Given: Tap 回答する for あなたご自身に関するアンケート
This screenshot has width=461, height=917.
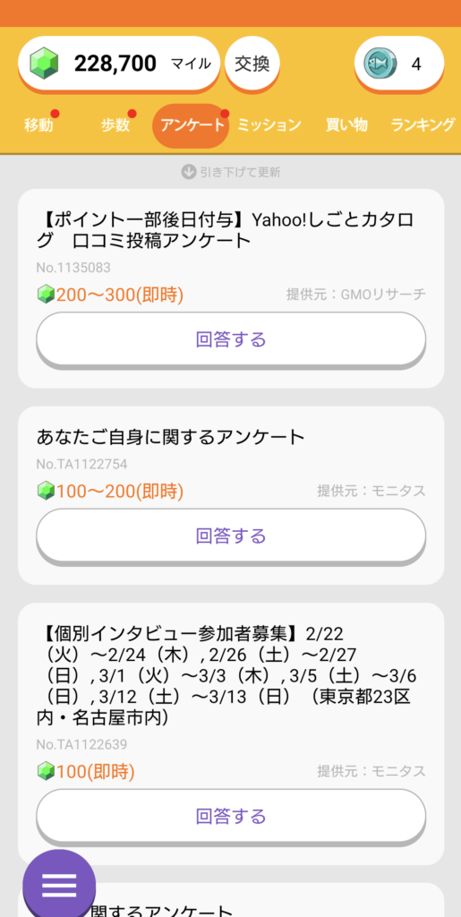Looking at the screenshot, I should [x=231, y=536].
